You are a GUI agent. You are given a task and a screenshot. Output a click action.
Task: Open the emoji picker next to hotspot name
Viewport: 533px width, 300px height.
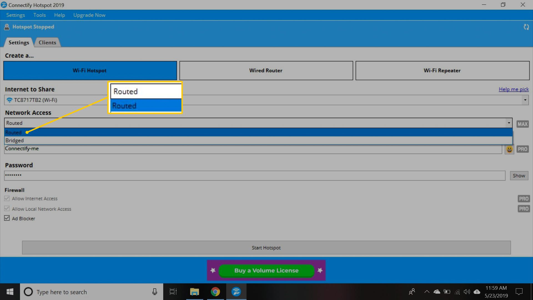[x=509, y=149]
